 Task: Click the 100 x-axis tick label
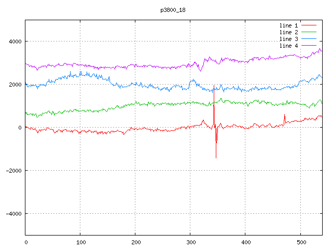[80, 242]
